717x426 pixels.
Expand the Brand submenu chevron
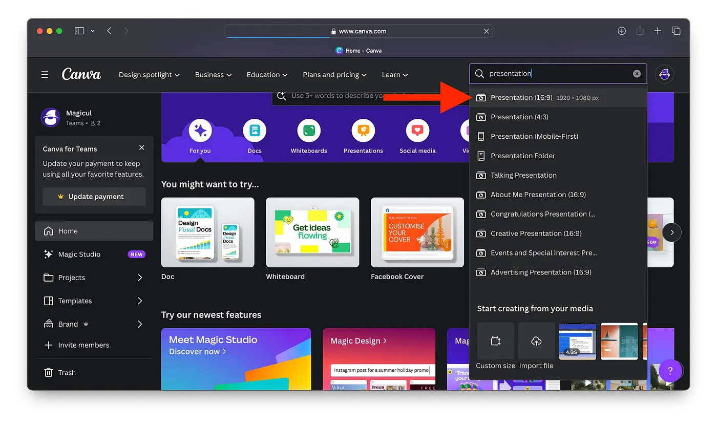tap(140, 324)
